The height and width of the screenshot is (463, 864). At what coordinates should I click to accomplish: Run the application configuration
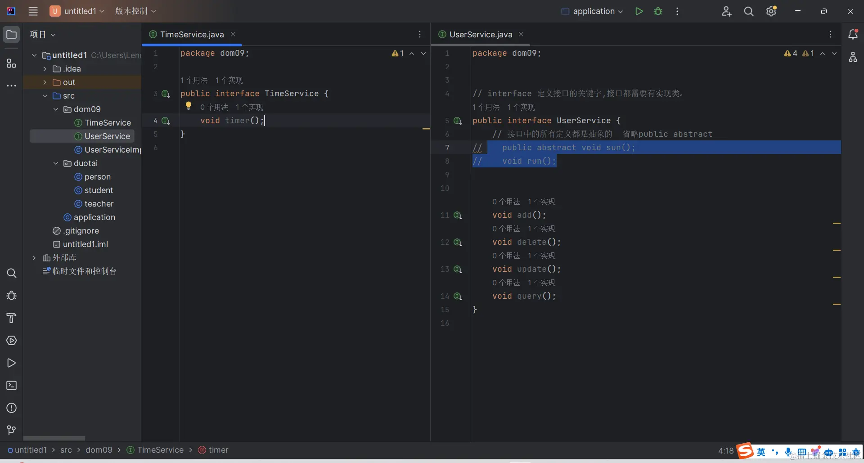639,11
